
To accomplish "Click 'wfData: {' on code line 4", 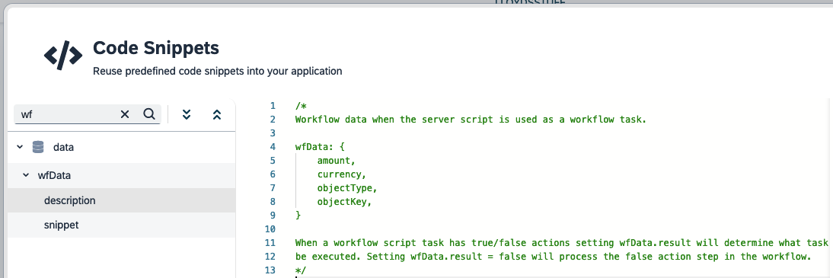I will (321, 147).
